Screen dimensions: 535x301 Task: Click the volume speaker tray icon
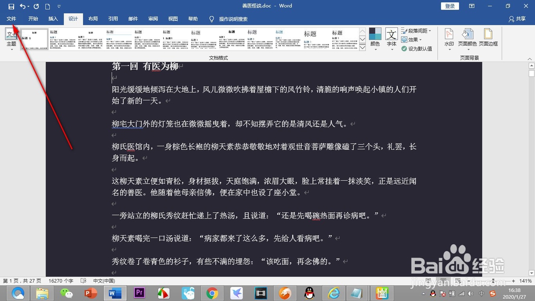pyautogui.click(x=471, y=294)
